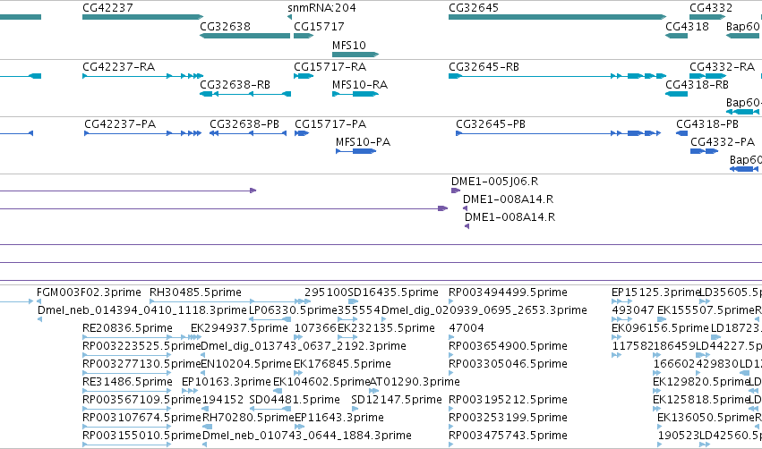762x449 pixels.
Task: Select Dmel_neb_010743_0644_1884.3prime
Action: [306, 436]
